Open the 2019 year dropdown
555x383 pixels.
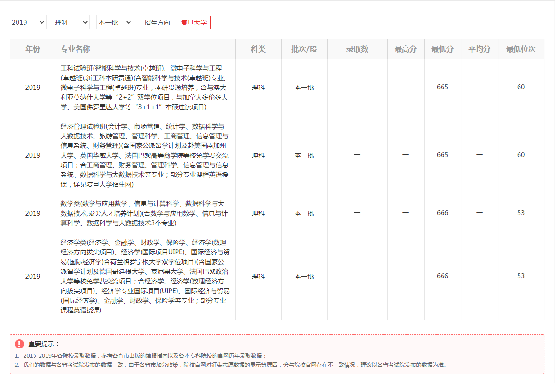point(28,22)
